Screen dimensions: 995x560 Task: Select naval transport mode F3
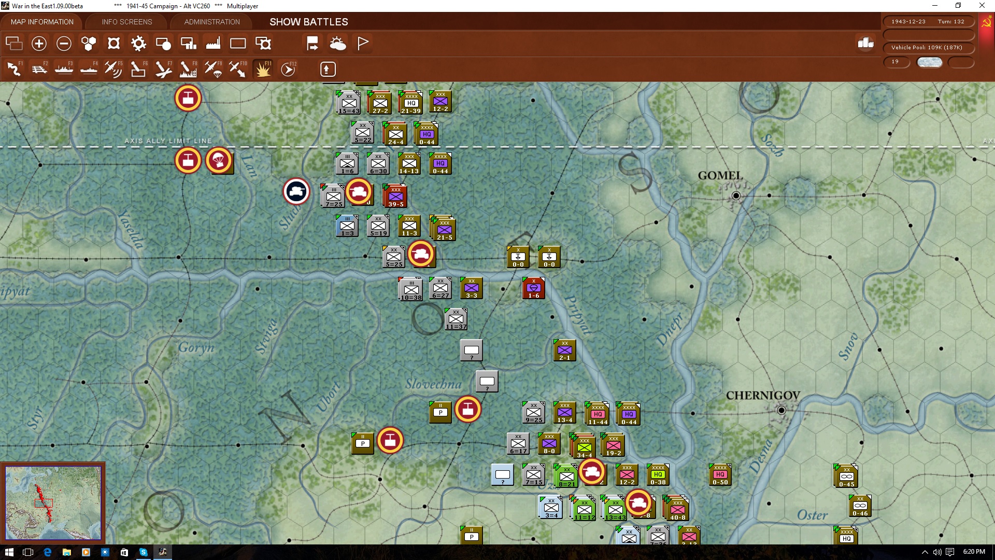(x=64, y=69)
